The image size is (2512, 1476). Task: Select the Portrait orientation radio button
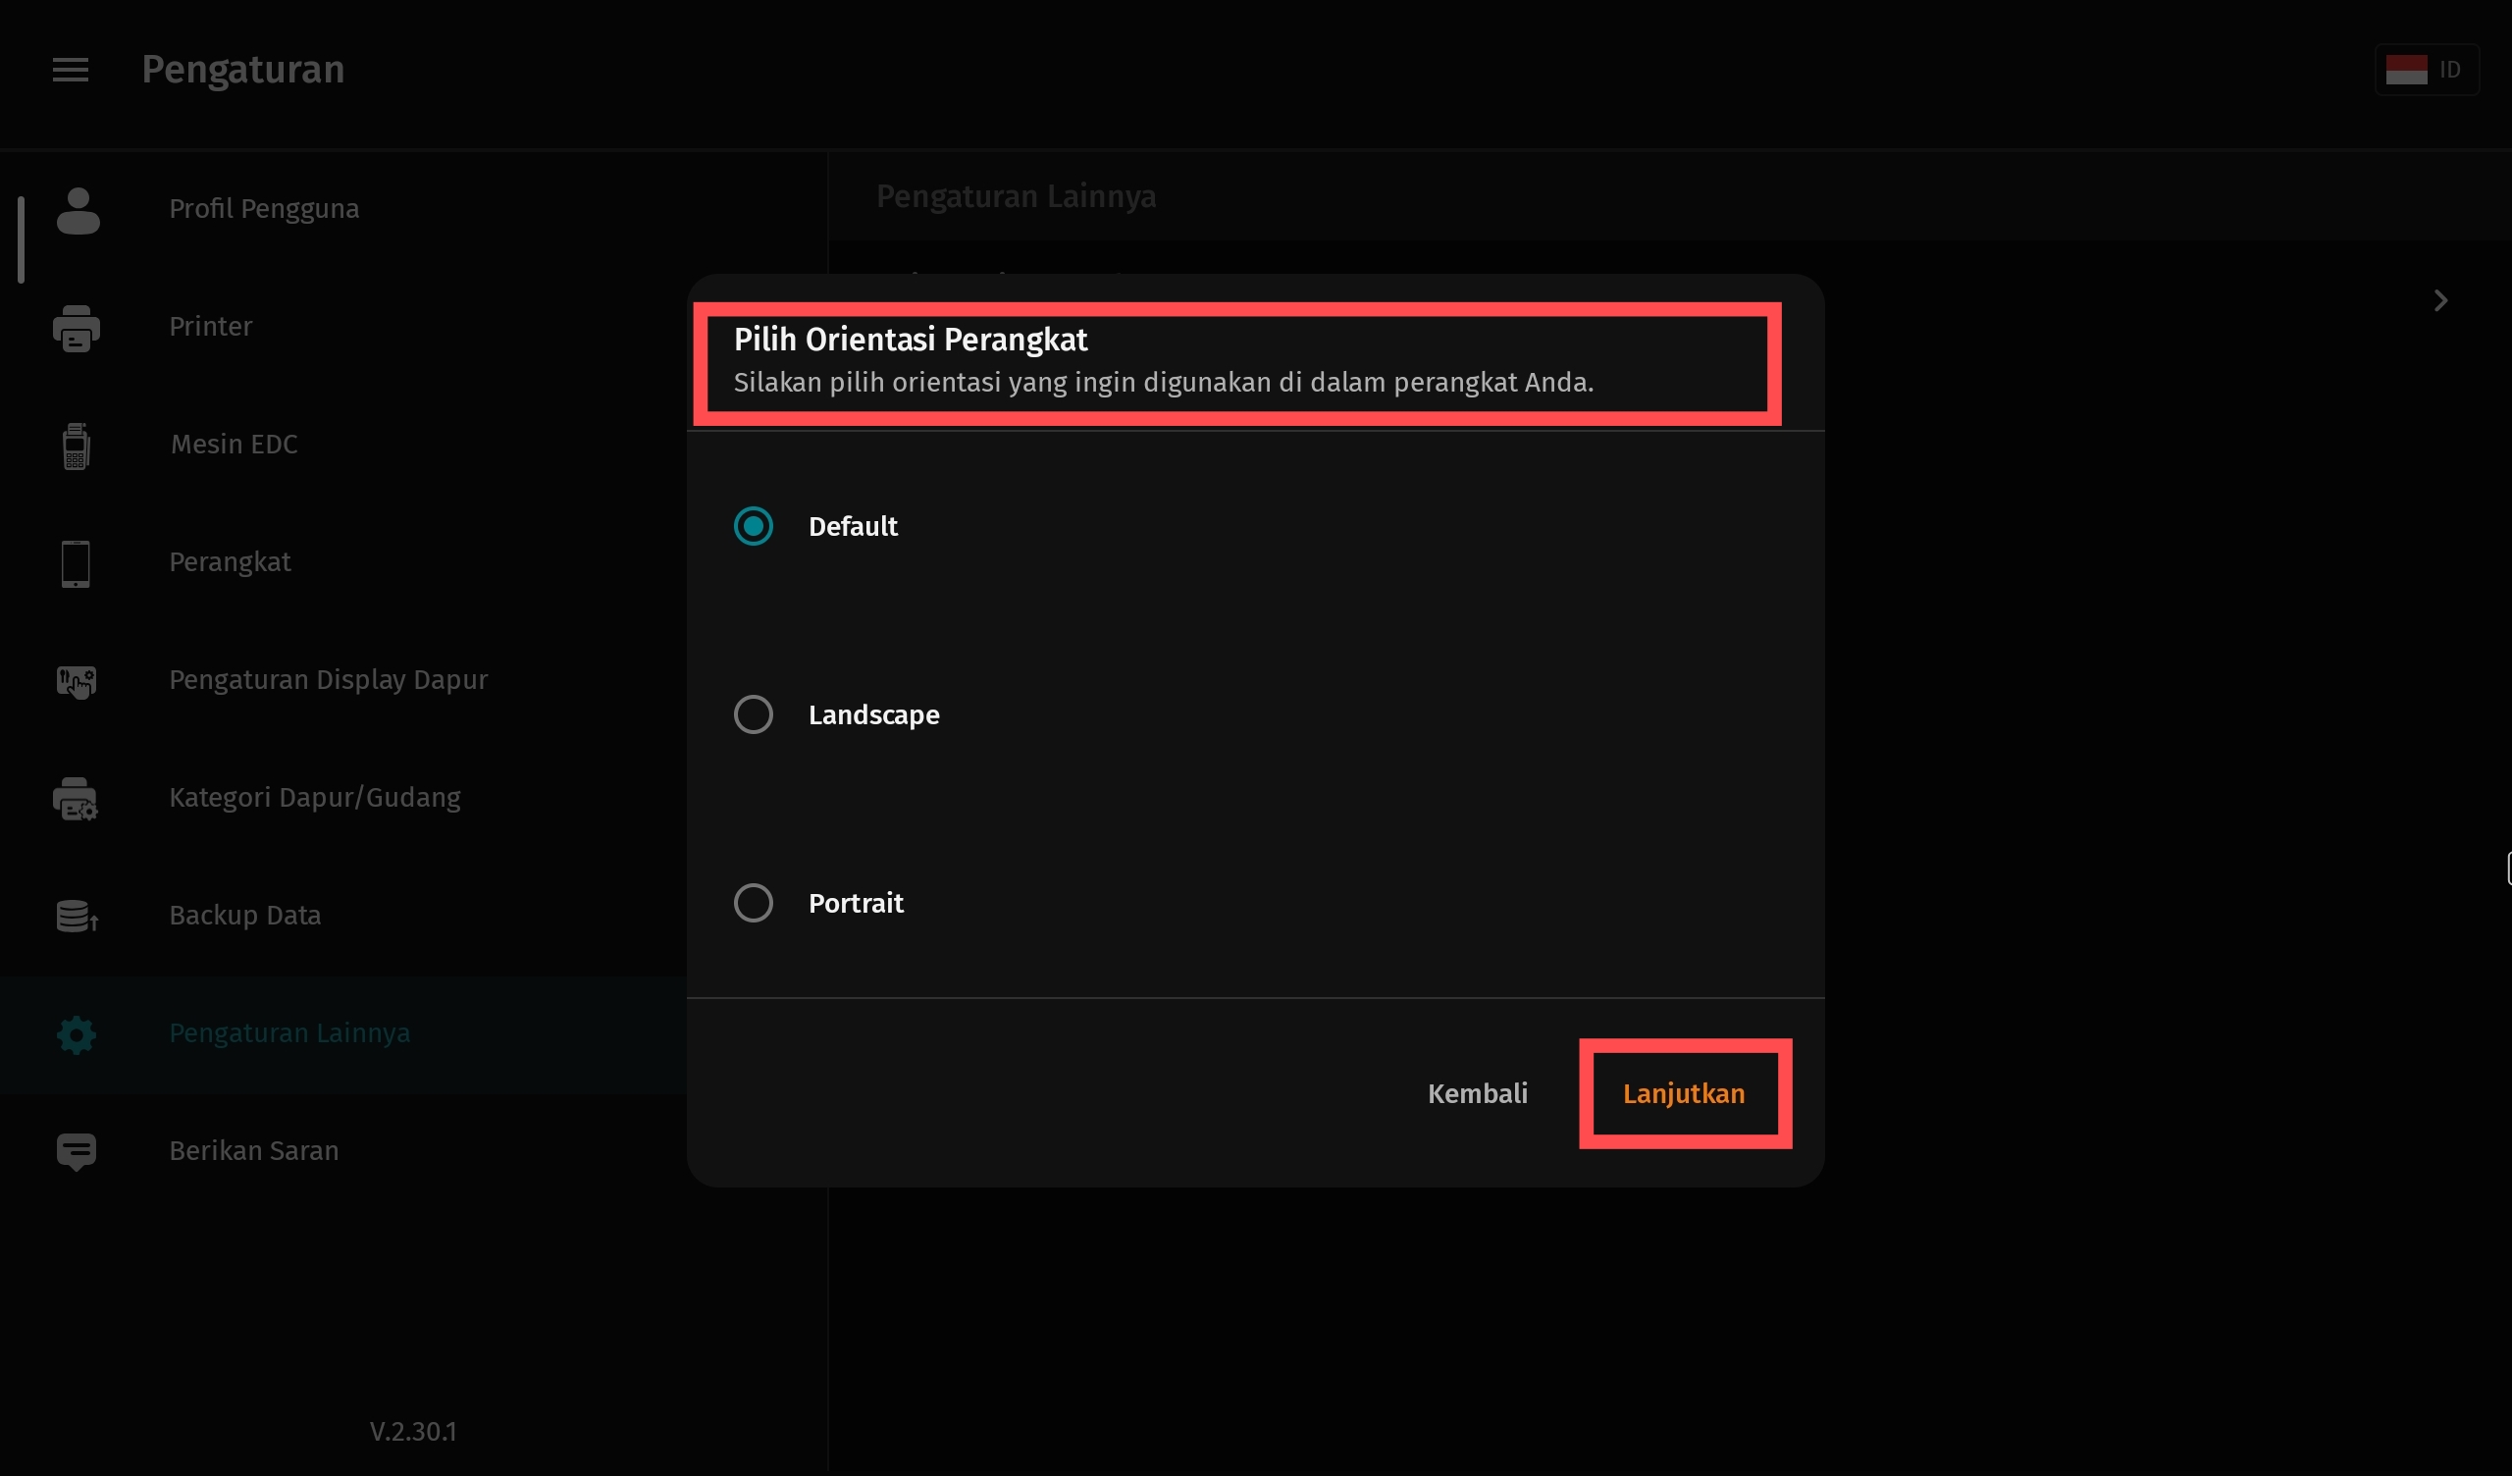pyautogui.click(x=754, y=904)
